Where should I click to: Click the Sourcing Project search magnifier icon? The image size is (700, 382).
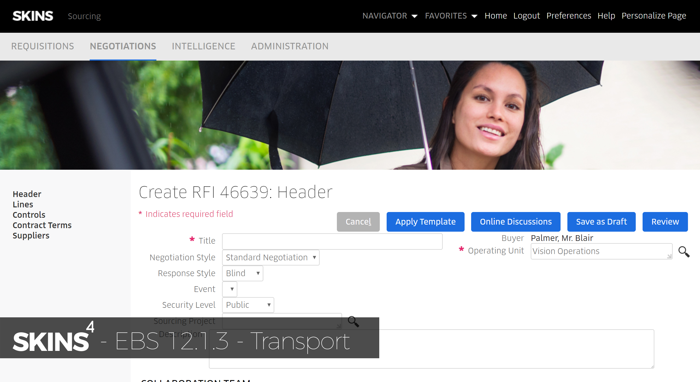[353, 322]
